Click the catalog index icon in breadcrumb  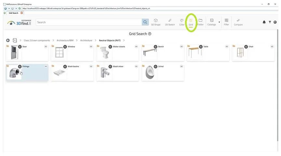tap(15, 40)
